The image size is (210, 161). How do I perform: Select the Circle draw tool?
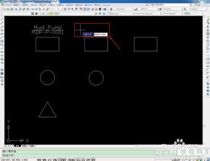click(2, 41)
